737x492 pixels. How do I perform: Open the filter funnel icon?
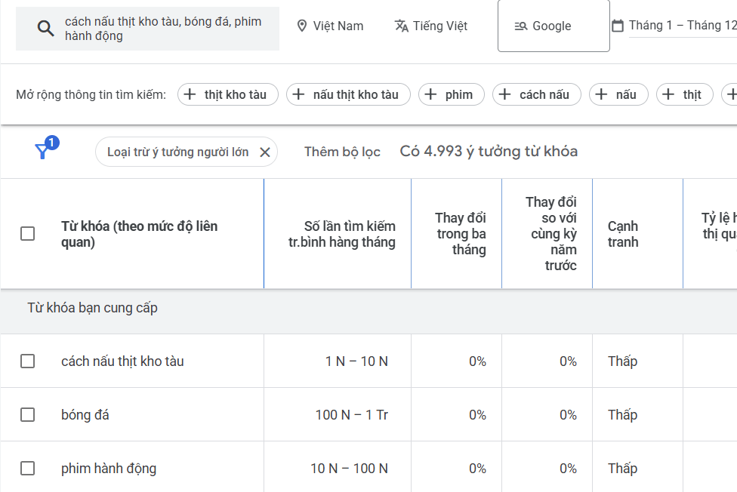[43, 152]
